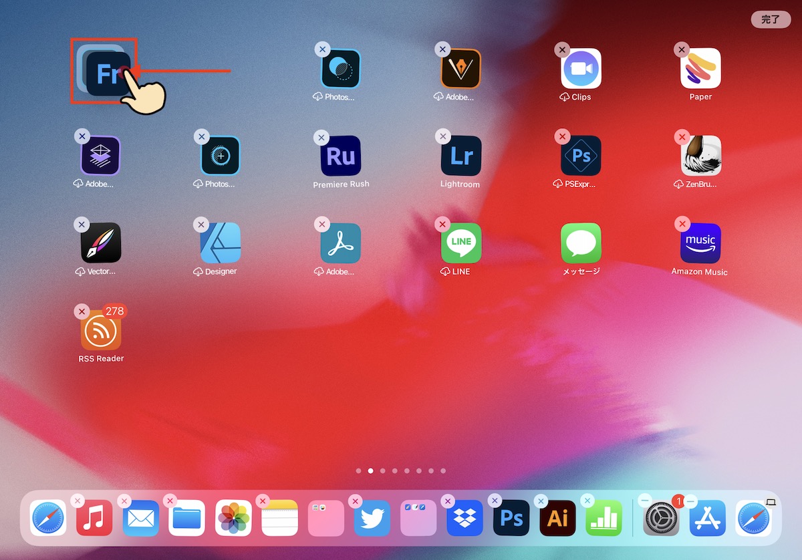Delete PSExpress via its X badge
The height and width of the screenshot is (560, 802).
click(562, 136)
